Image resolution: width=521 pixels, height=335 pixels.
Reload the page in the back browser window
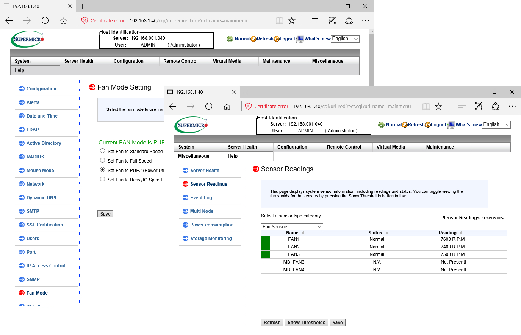coord(45,21)
